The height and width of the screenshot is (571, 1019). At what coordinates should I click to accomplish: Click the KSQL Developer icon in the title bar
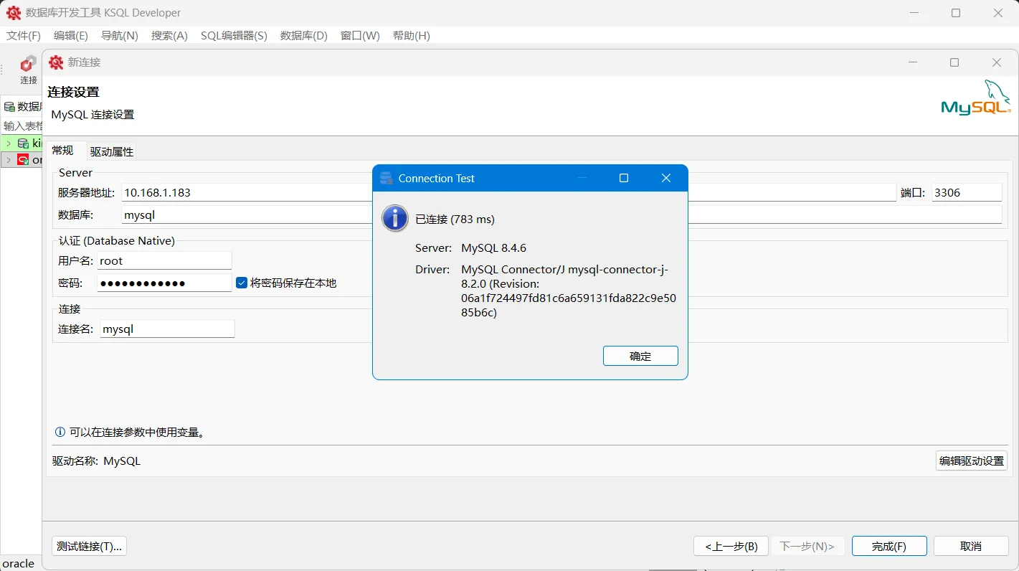pyautogui.click(x=11, y=12)
